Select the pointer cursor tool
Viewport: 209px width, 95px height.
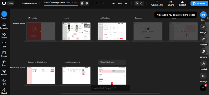[137, 3]
